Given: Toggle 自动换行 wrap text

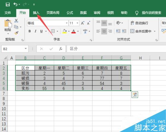Looking at the screenshot, I should 139,23.
